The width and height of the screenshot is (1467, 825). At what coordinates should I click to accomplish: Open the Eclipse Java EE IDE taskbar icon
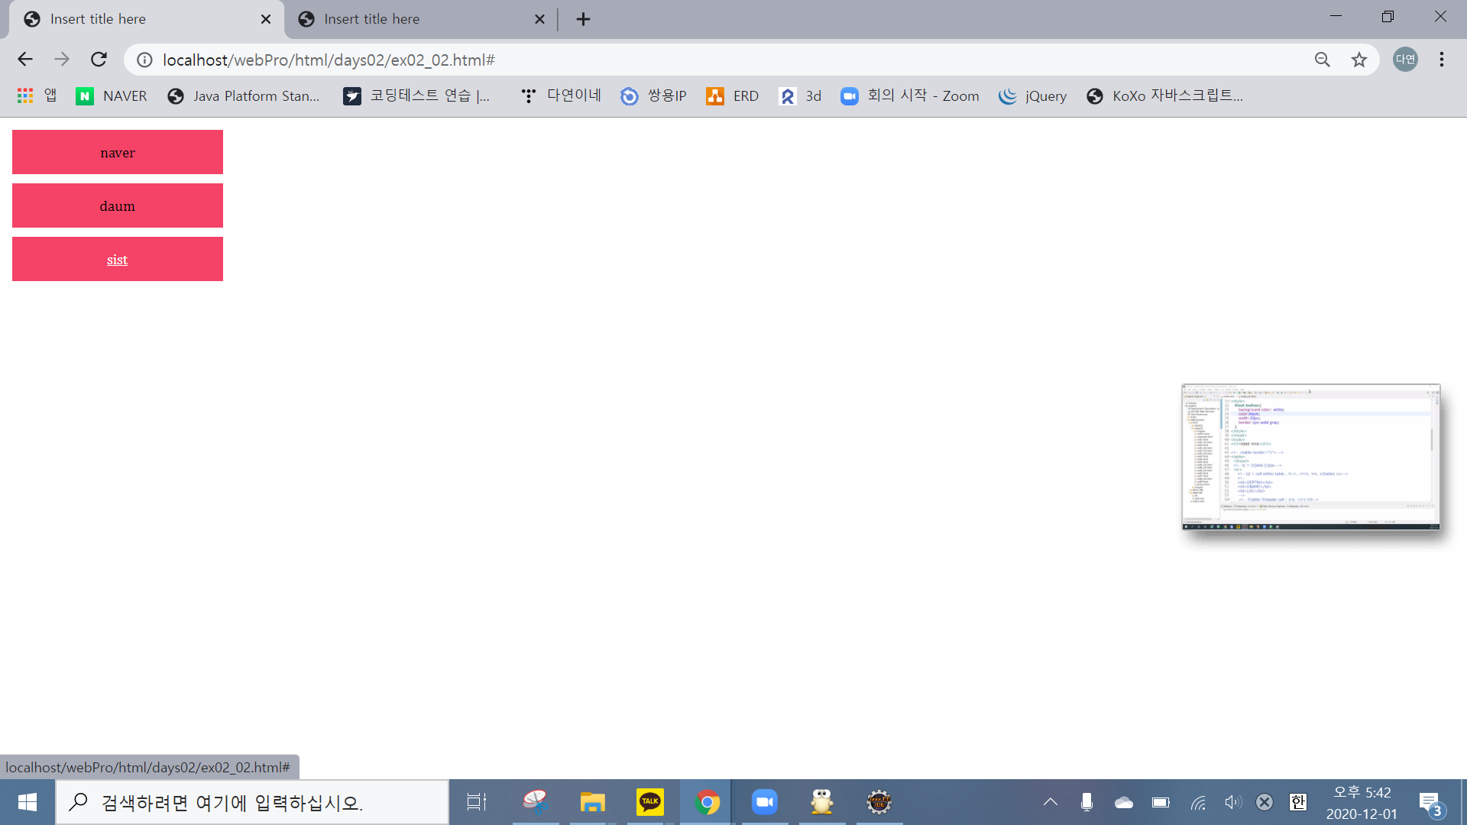pyautogui.click(x=879, y=802)
